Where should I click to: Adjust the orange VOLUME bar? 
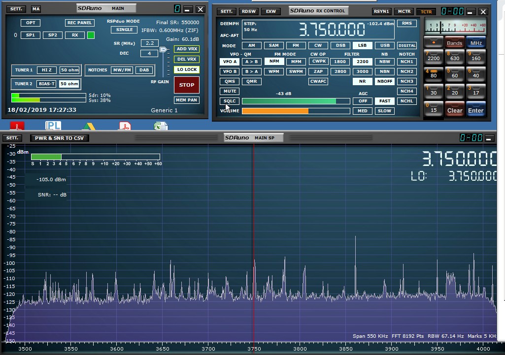pyautogui.click(x=296, y=111)
